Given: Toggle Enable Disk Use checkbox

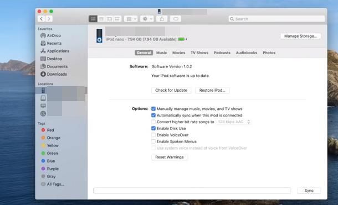Looking at the screenshot, I should 153,128.
